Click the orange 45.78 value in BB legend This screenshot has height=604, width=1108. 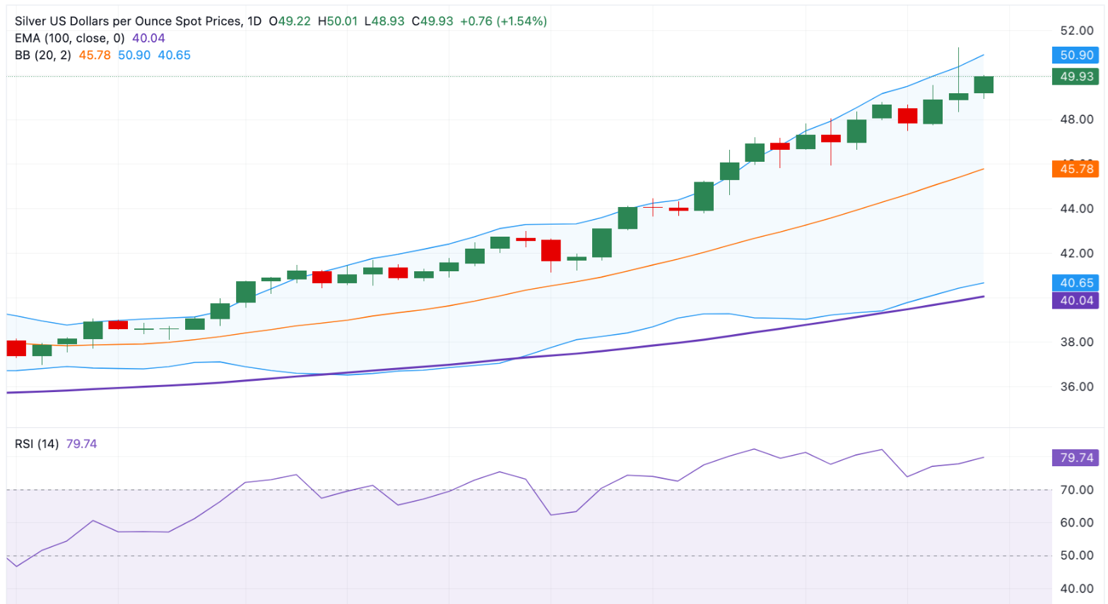pyautogui.click(x=95, y=55)
